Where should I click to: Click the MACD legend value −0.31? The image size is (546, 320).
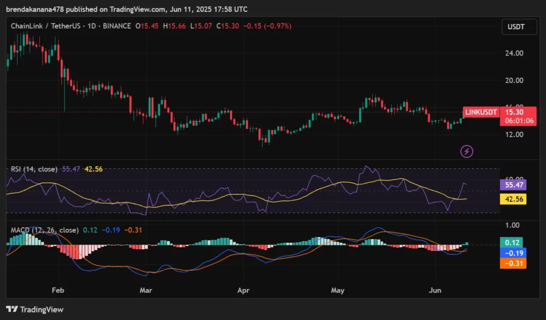point(133,230)
